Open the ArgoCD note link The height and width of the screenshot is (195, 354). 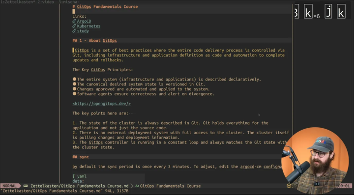click(x=84, y=21)
